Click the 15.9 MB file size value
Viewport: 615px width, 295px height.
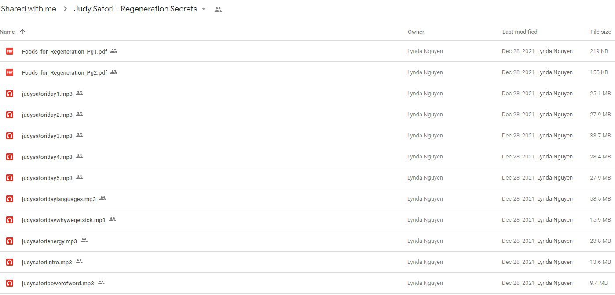click(600, 220)
